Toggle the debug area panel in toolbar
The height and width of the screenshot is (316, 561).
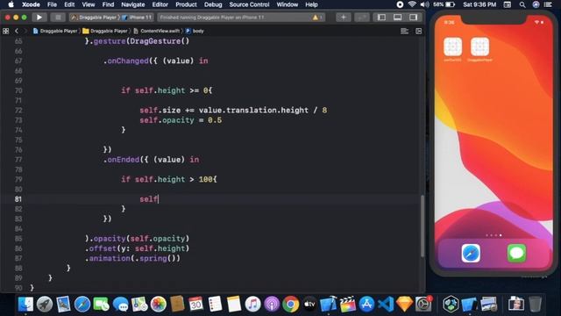click(397, 18)
